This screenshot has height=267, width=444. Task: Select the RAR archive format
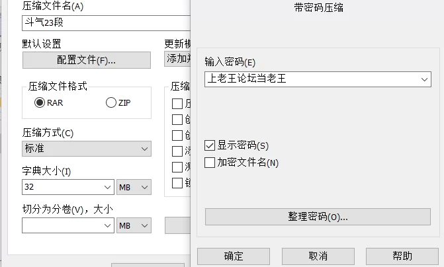pos(40,102)
